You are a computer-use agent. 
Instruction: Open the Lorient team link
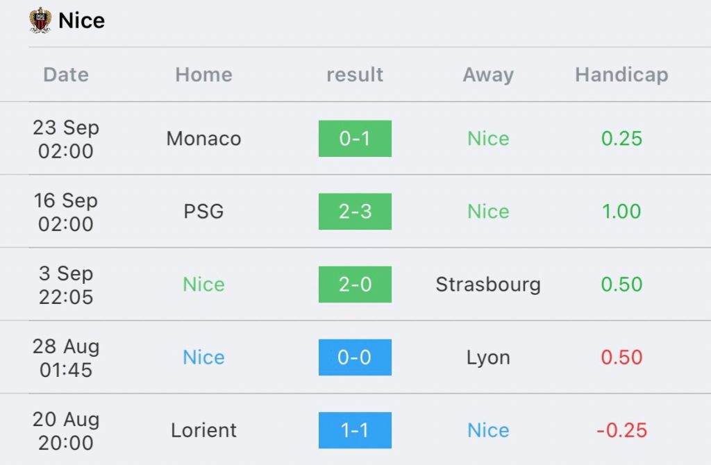tap(203, 430)
